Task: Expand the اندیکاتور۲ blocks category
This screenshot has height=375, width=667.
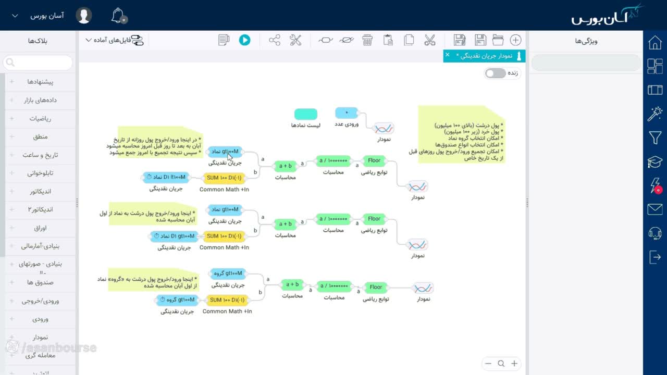Action: point(39,209)
